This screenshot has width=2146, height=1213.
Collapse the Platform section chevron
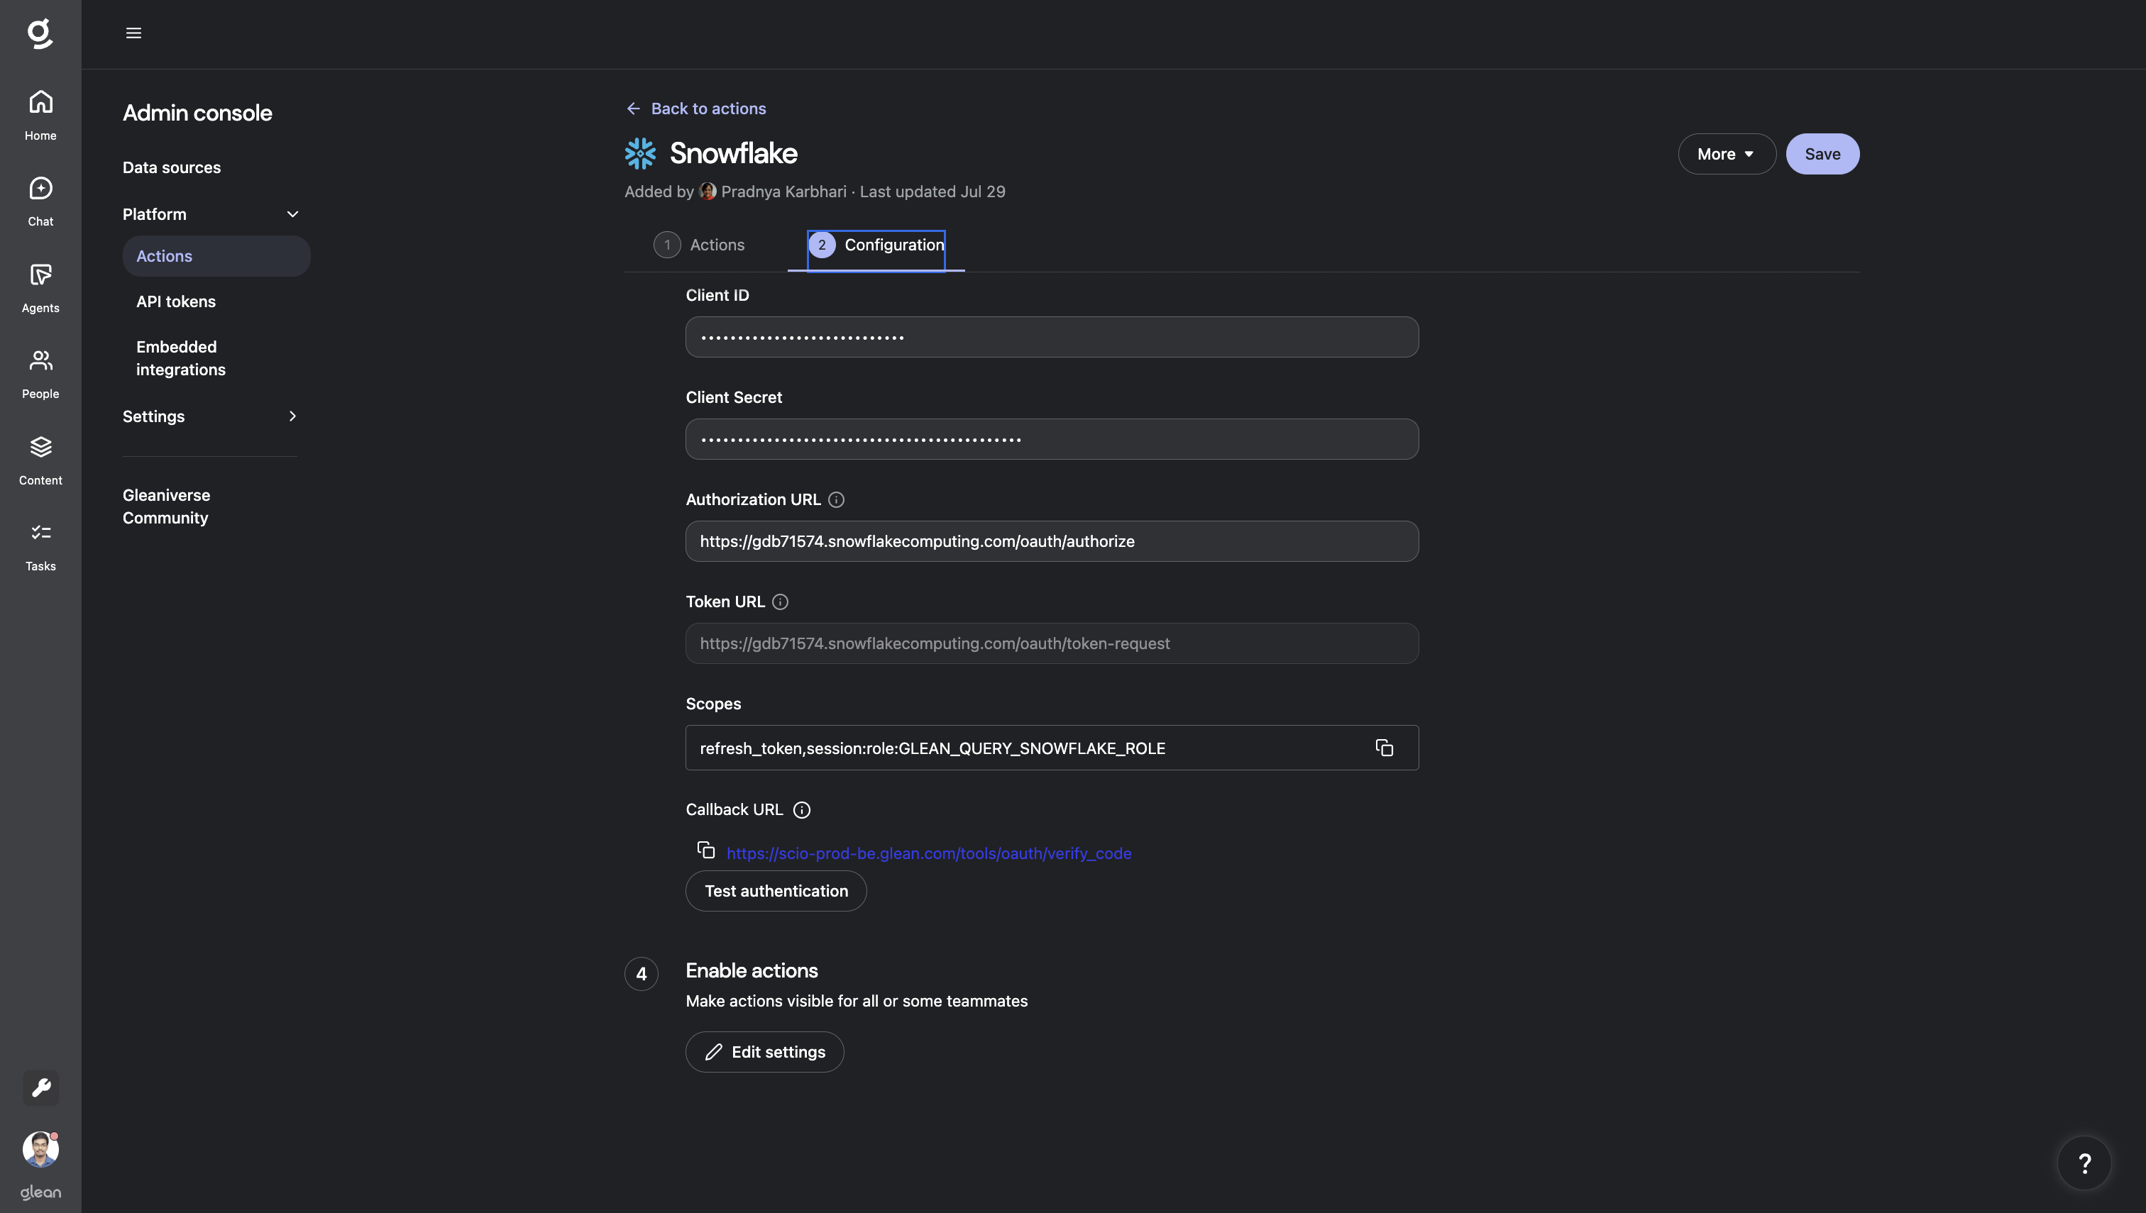[x=292, y=214]
